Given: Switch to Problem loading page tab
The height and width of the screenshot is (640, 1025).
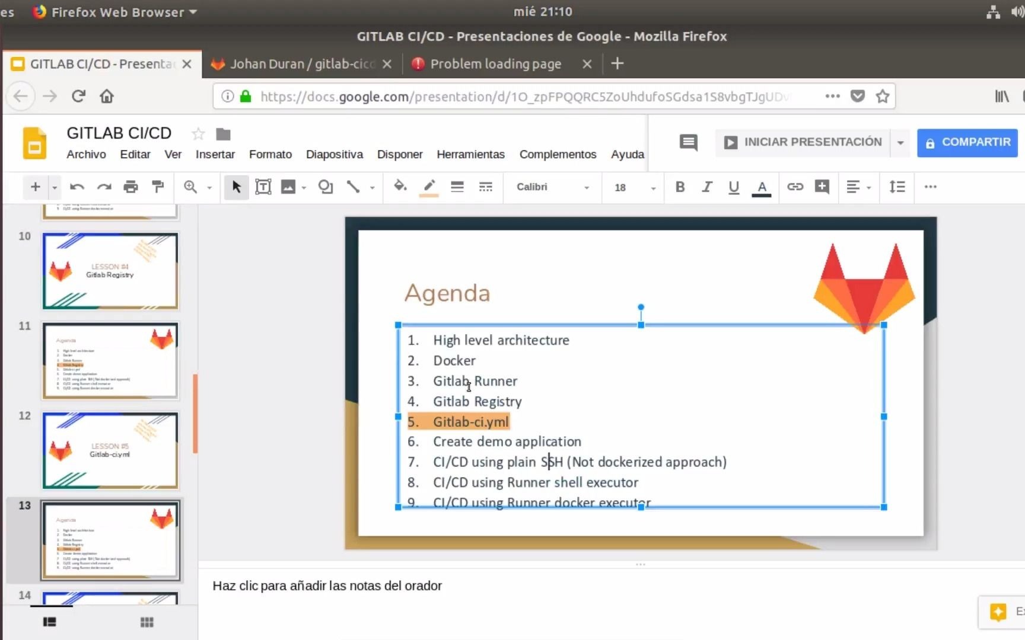Looking at the screenshot, I should 502,64.
